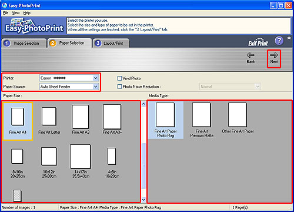Toggle the Photo Noise Reduction checkbox
294x212 pixels.
tap(119, 87)
